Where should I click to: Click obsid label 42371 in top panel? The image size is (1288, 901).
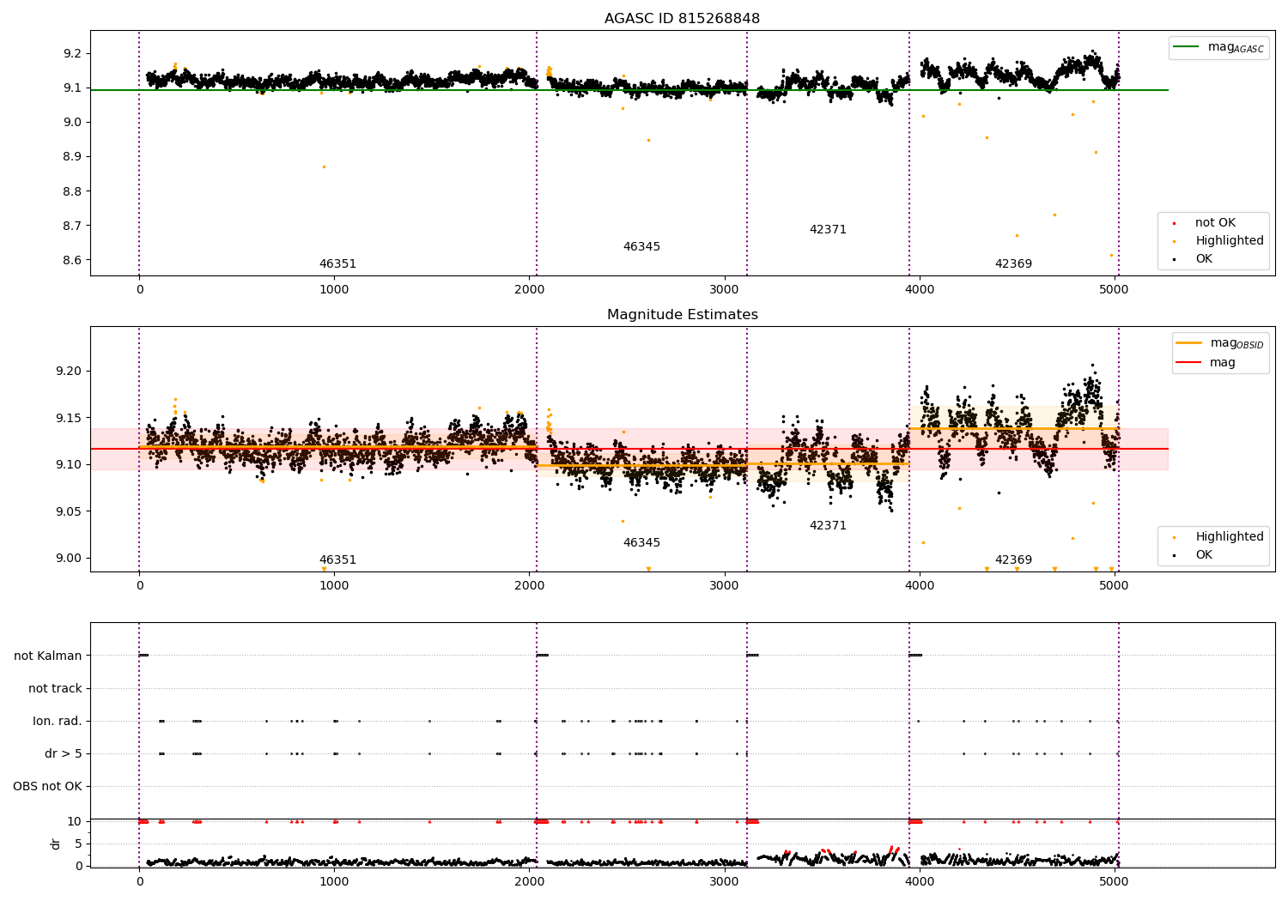[828, 230]
